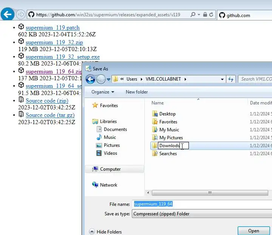The width and height of the screenshot is (272, 235).
Task: Select Documents library in navigation pane
Action: point(115,129)
